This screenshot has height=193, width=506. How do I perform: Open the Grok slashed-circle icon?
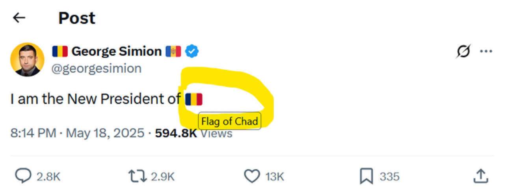point(463,52)
